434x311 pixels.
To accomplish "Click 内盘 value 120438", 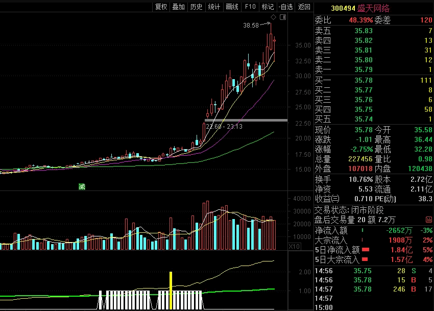I will point(420,169).
